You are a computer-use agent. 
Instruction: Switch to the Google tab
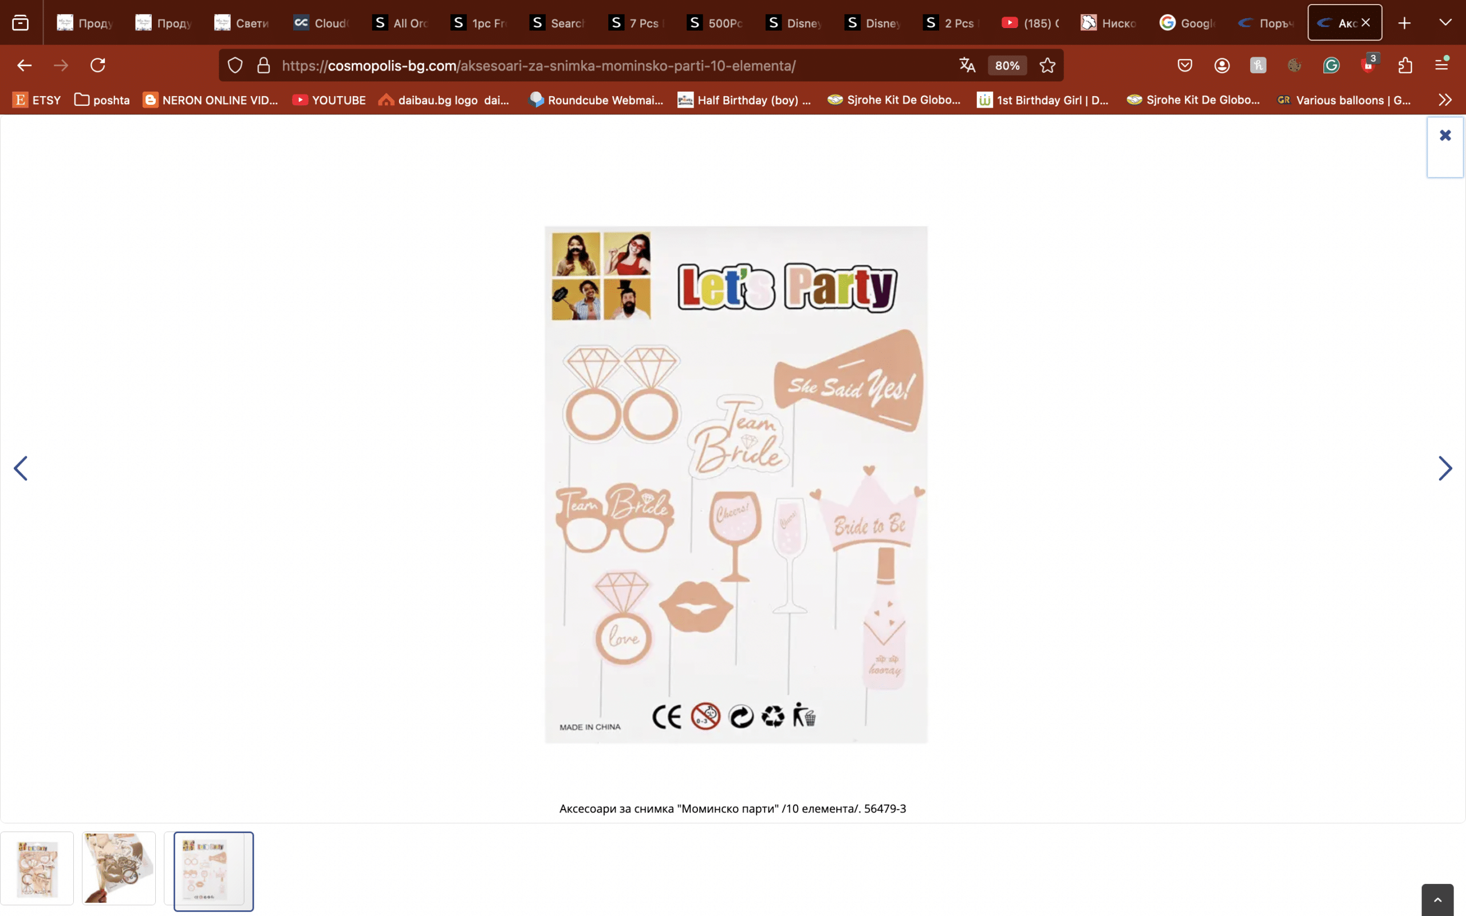point(1187,23)
